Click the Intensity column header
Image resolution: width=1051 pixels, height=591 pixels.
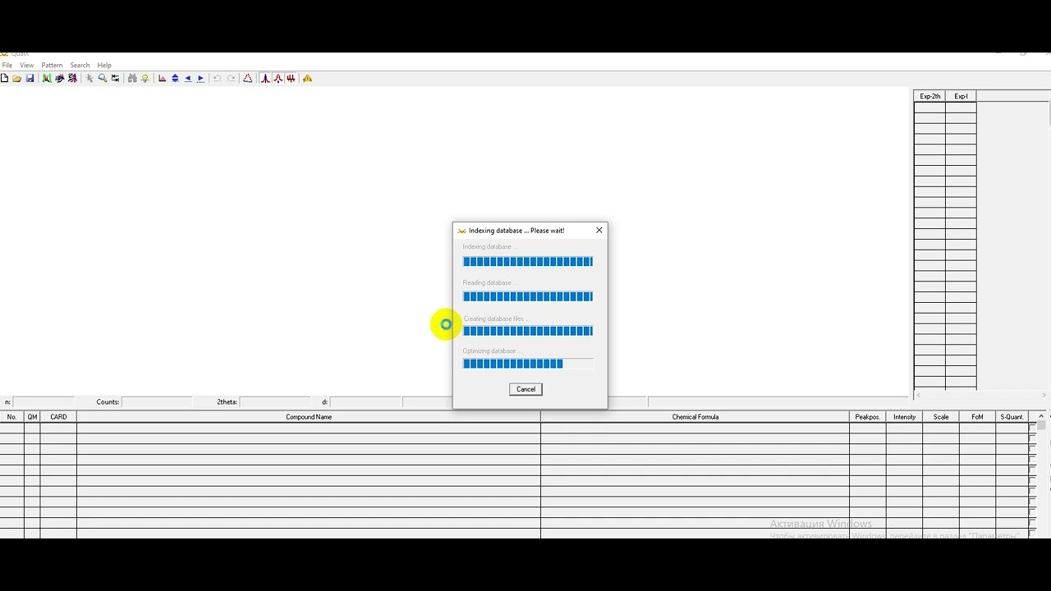pos(904,417)
